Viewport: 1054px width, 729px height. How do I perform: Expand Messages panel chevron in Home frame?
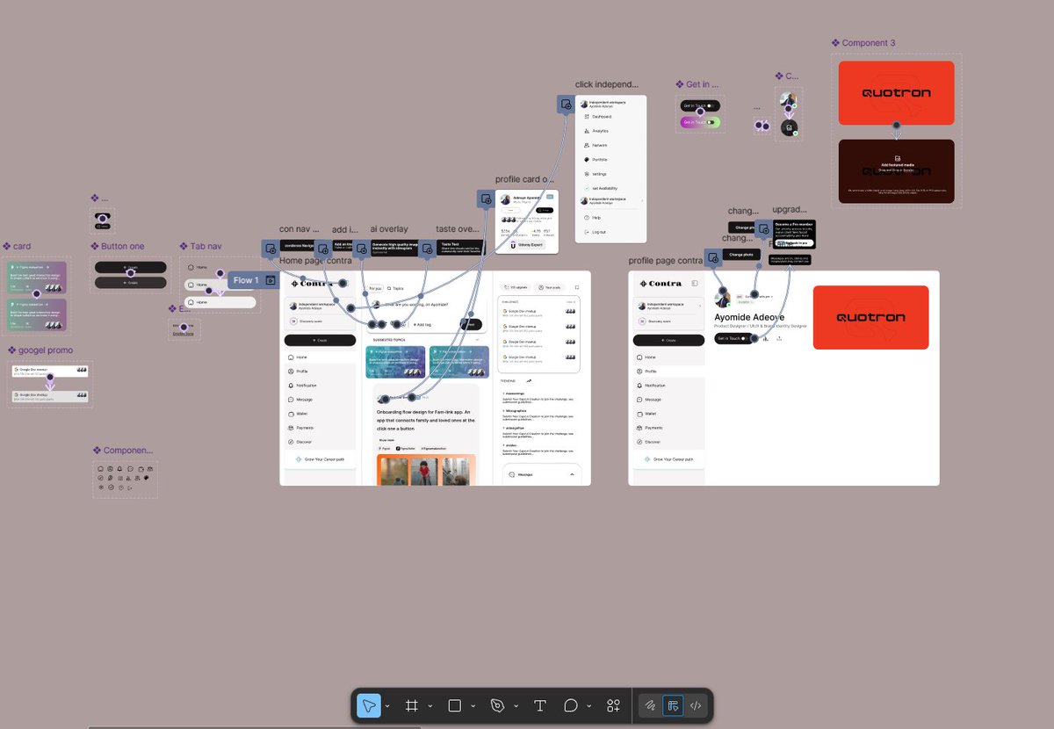572,474
